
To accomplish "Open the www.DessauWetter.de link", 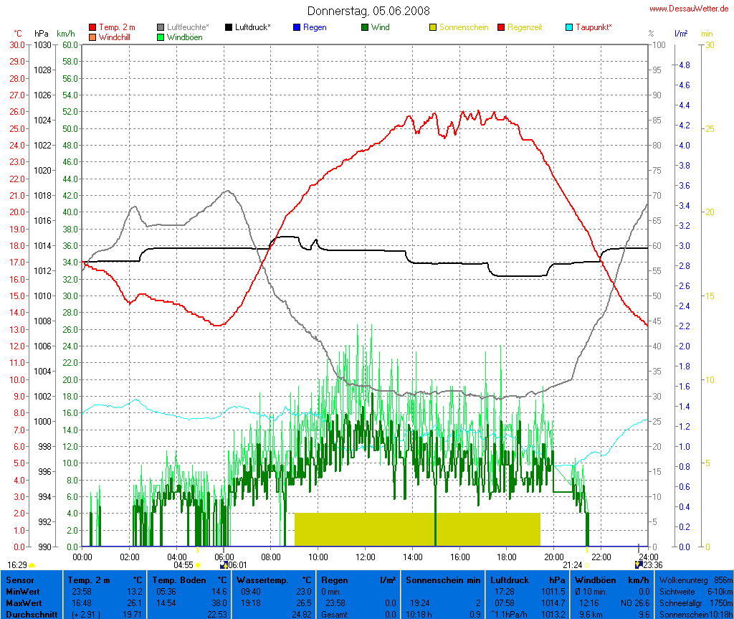I will (x=690, y=9).
